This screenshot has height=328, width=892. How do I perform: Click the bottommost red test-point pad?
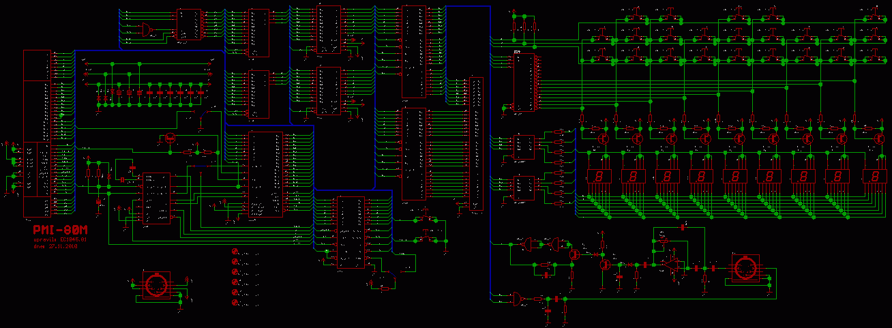point(237,301)
